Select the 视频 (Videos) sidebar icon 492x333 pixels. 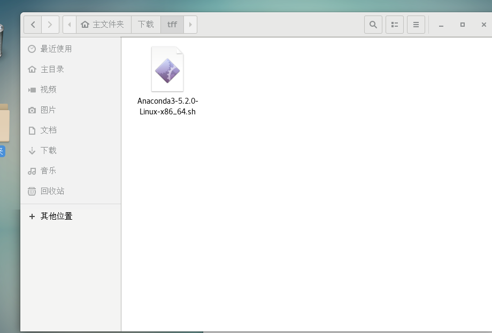point(32,89)
